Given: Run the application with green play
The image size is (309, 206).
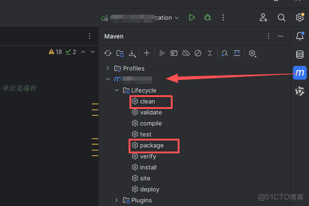Looking at the screenshot, I should (192, 17).
